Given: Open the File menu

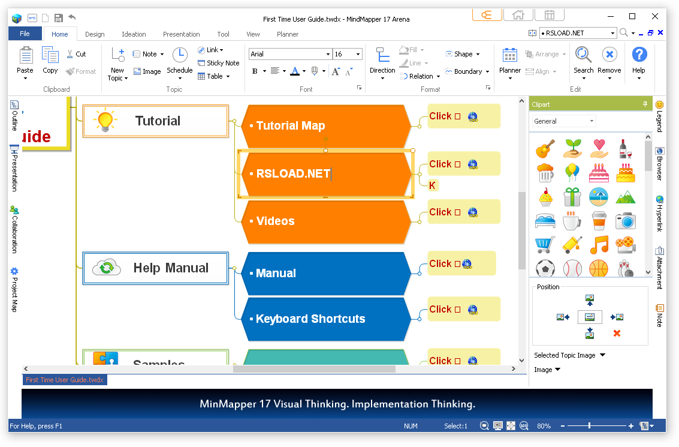Looking at the screenshot, I should [25, 34].
